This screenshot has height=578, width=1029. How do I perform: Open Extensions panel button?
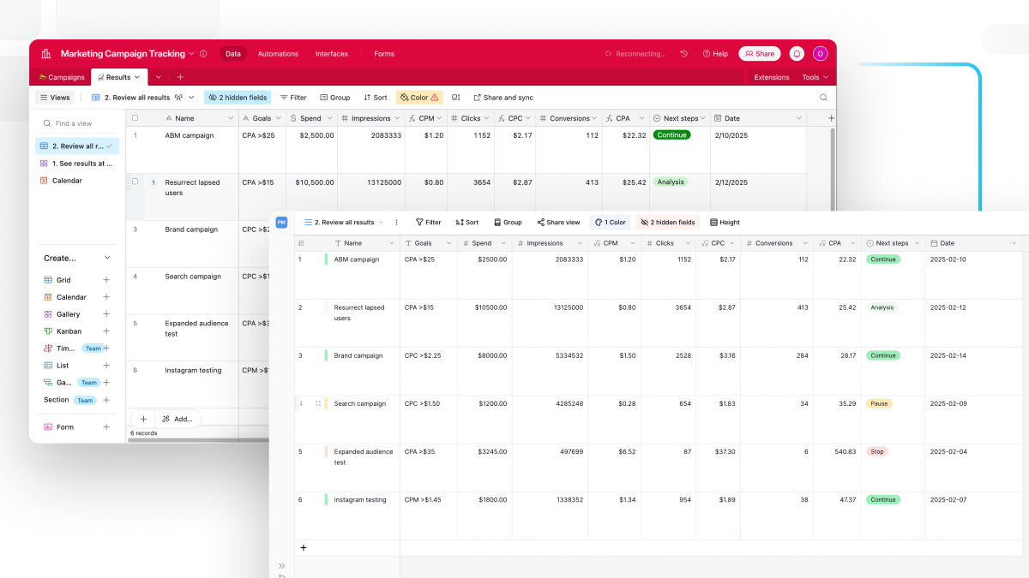[772, 77]
